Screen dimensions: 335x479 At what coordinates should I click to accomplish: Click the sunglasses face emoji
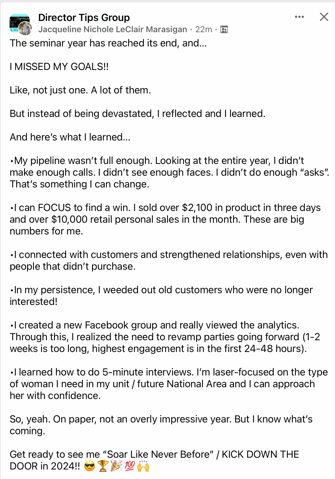(x=90, y=466)
